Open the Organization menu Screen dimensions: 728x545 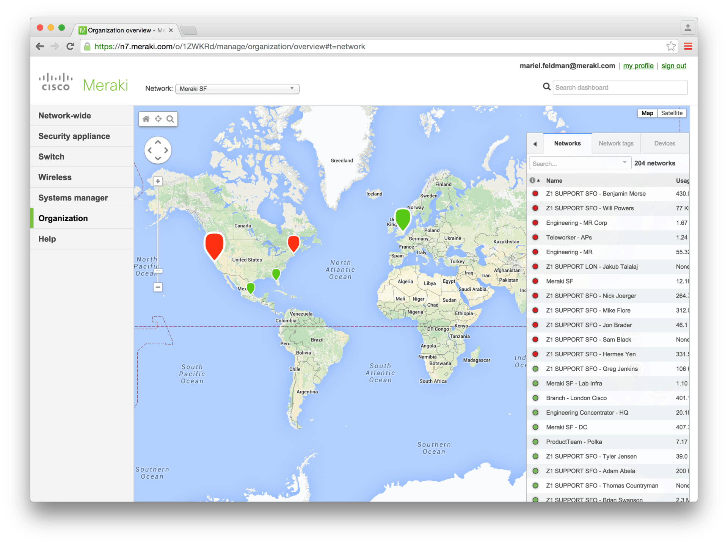click(x=82, y=218)
